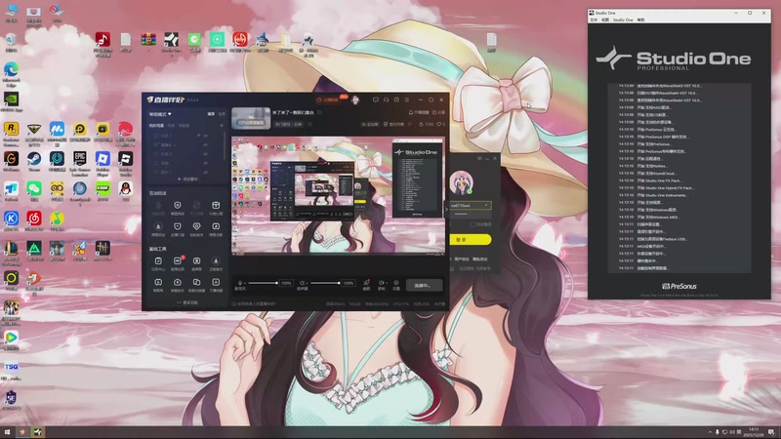
Task: Adjust the speaker volume slider
Action: (x=325, y=283)
